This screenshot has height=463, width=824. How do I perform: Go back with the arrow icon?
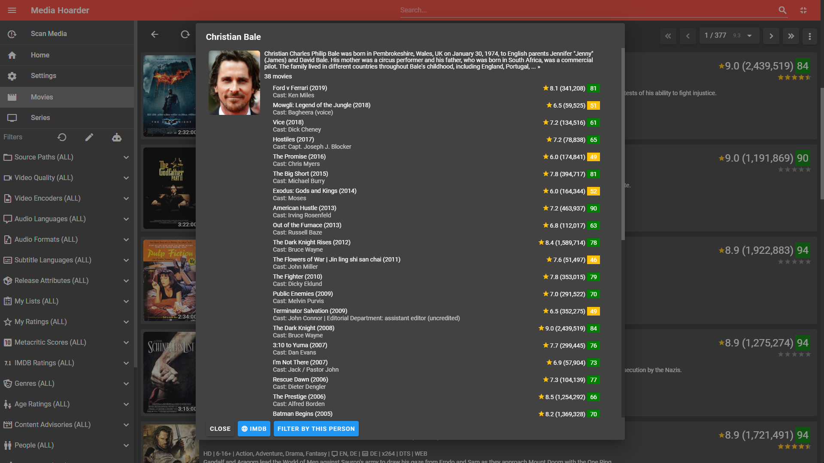pos(154,34)
